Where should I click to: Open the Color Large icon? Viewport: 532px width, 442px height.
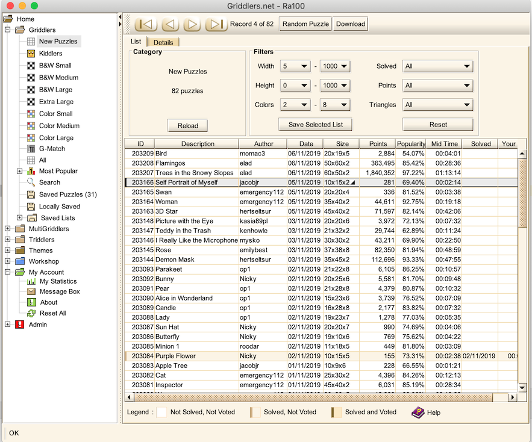pos(31,138)
